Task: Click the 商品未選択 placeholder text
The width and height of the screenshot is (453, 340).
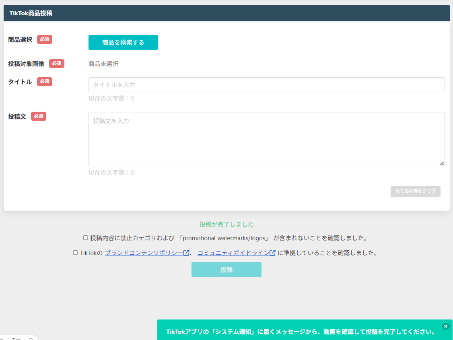Action: click(x=103, y=64)
